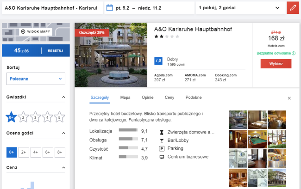This screenshot has width=301, height=189.
Task: Select the 0+ star rating filter
Action: pos(11,117)
